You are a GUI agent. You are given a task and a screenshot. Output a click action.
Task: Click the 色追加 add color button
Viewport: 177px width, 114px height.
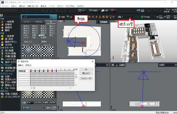pos(39,103)
